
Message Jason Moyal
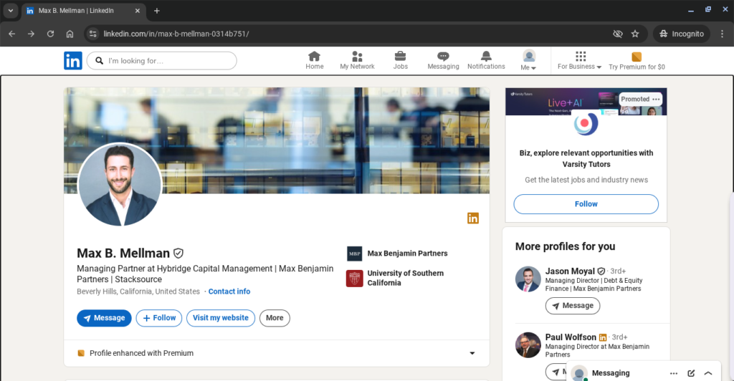[573, 306]
